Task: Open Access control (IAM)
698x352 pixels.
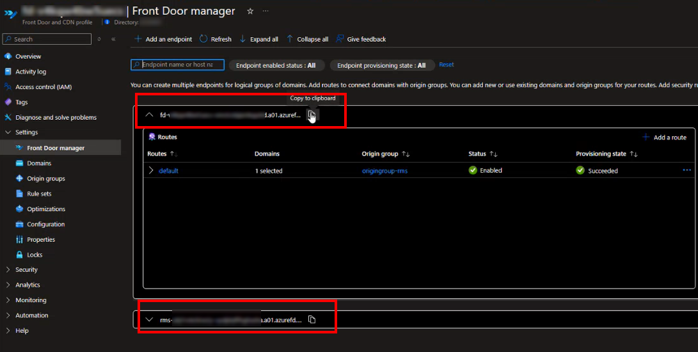Action: (43, 87)
